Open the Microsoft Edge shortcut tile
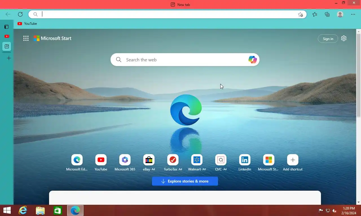 (x=77, y=163)
